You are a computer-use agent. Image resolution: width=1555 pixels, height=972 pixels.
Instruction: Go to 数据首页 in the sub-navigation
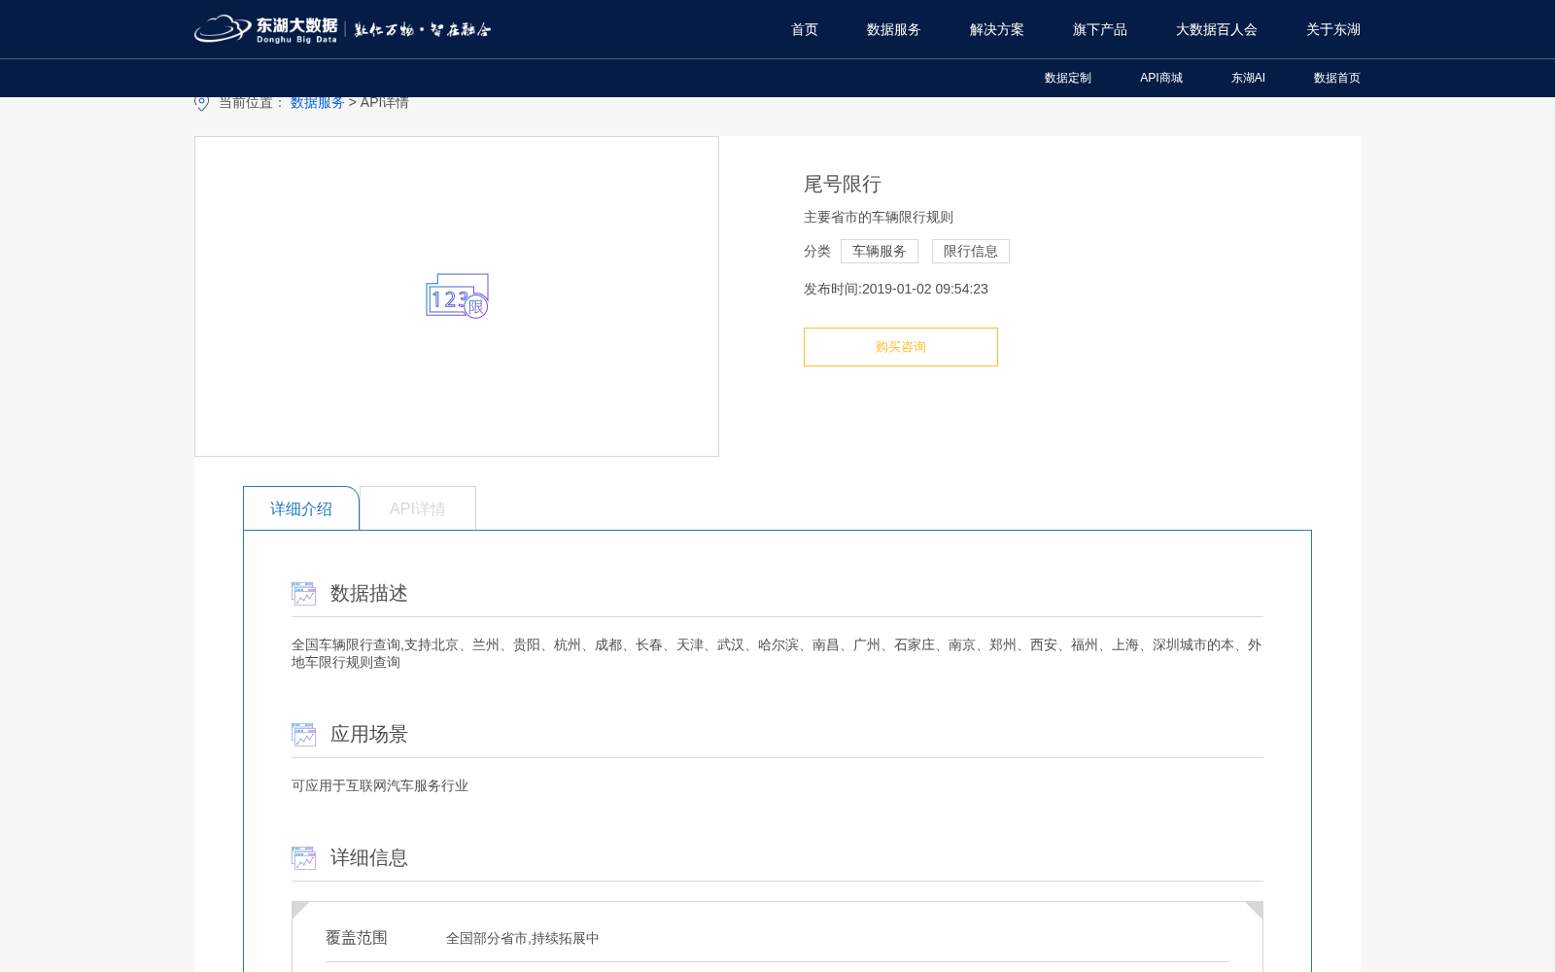click(1337, 78)
